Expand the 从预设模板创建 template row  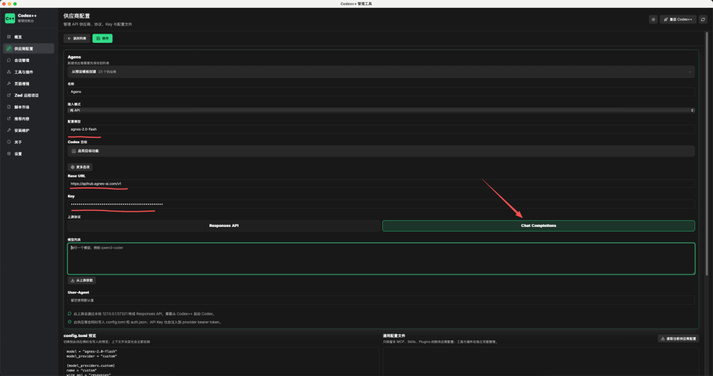pyautogui.click(x=381, y=72)
